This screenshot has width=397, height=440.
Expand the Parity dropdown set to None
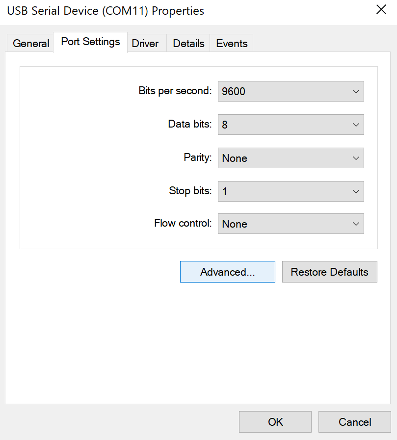coord(291,158)
